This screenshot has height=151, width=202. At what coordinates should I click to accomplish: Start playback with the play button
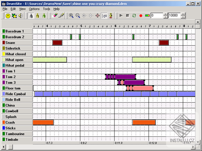coord(121,16)
